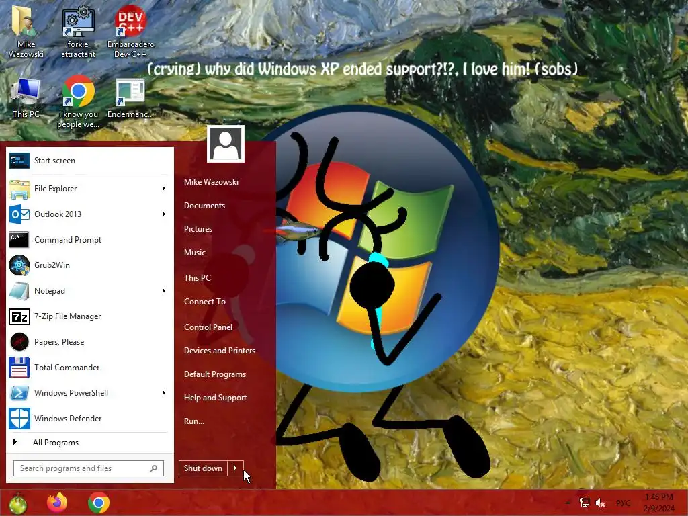The width and height of the screenshot is (688, 516).
Task: Click the magnifier icon in search box
Action: click(154, 468)
